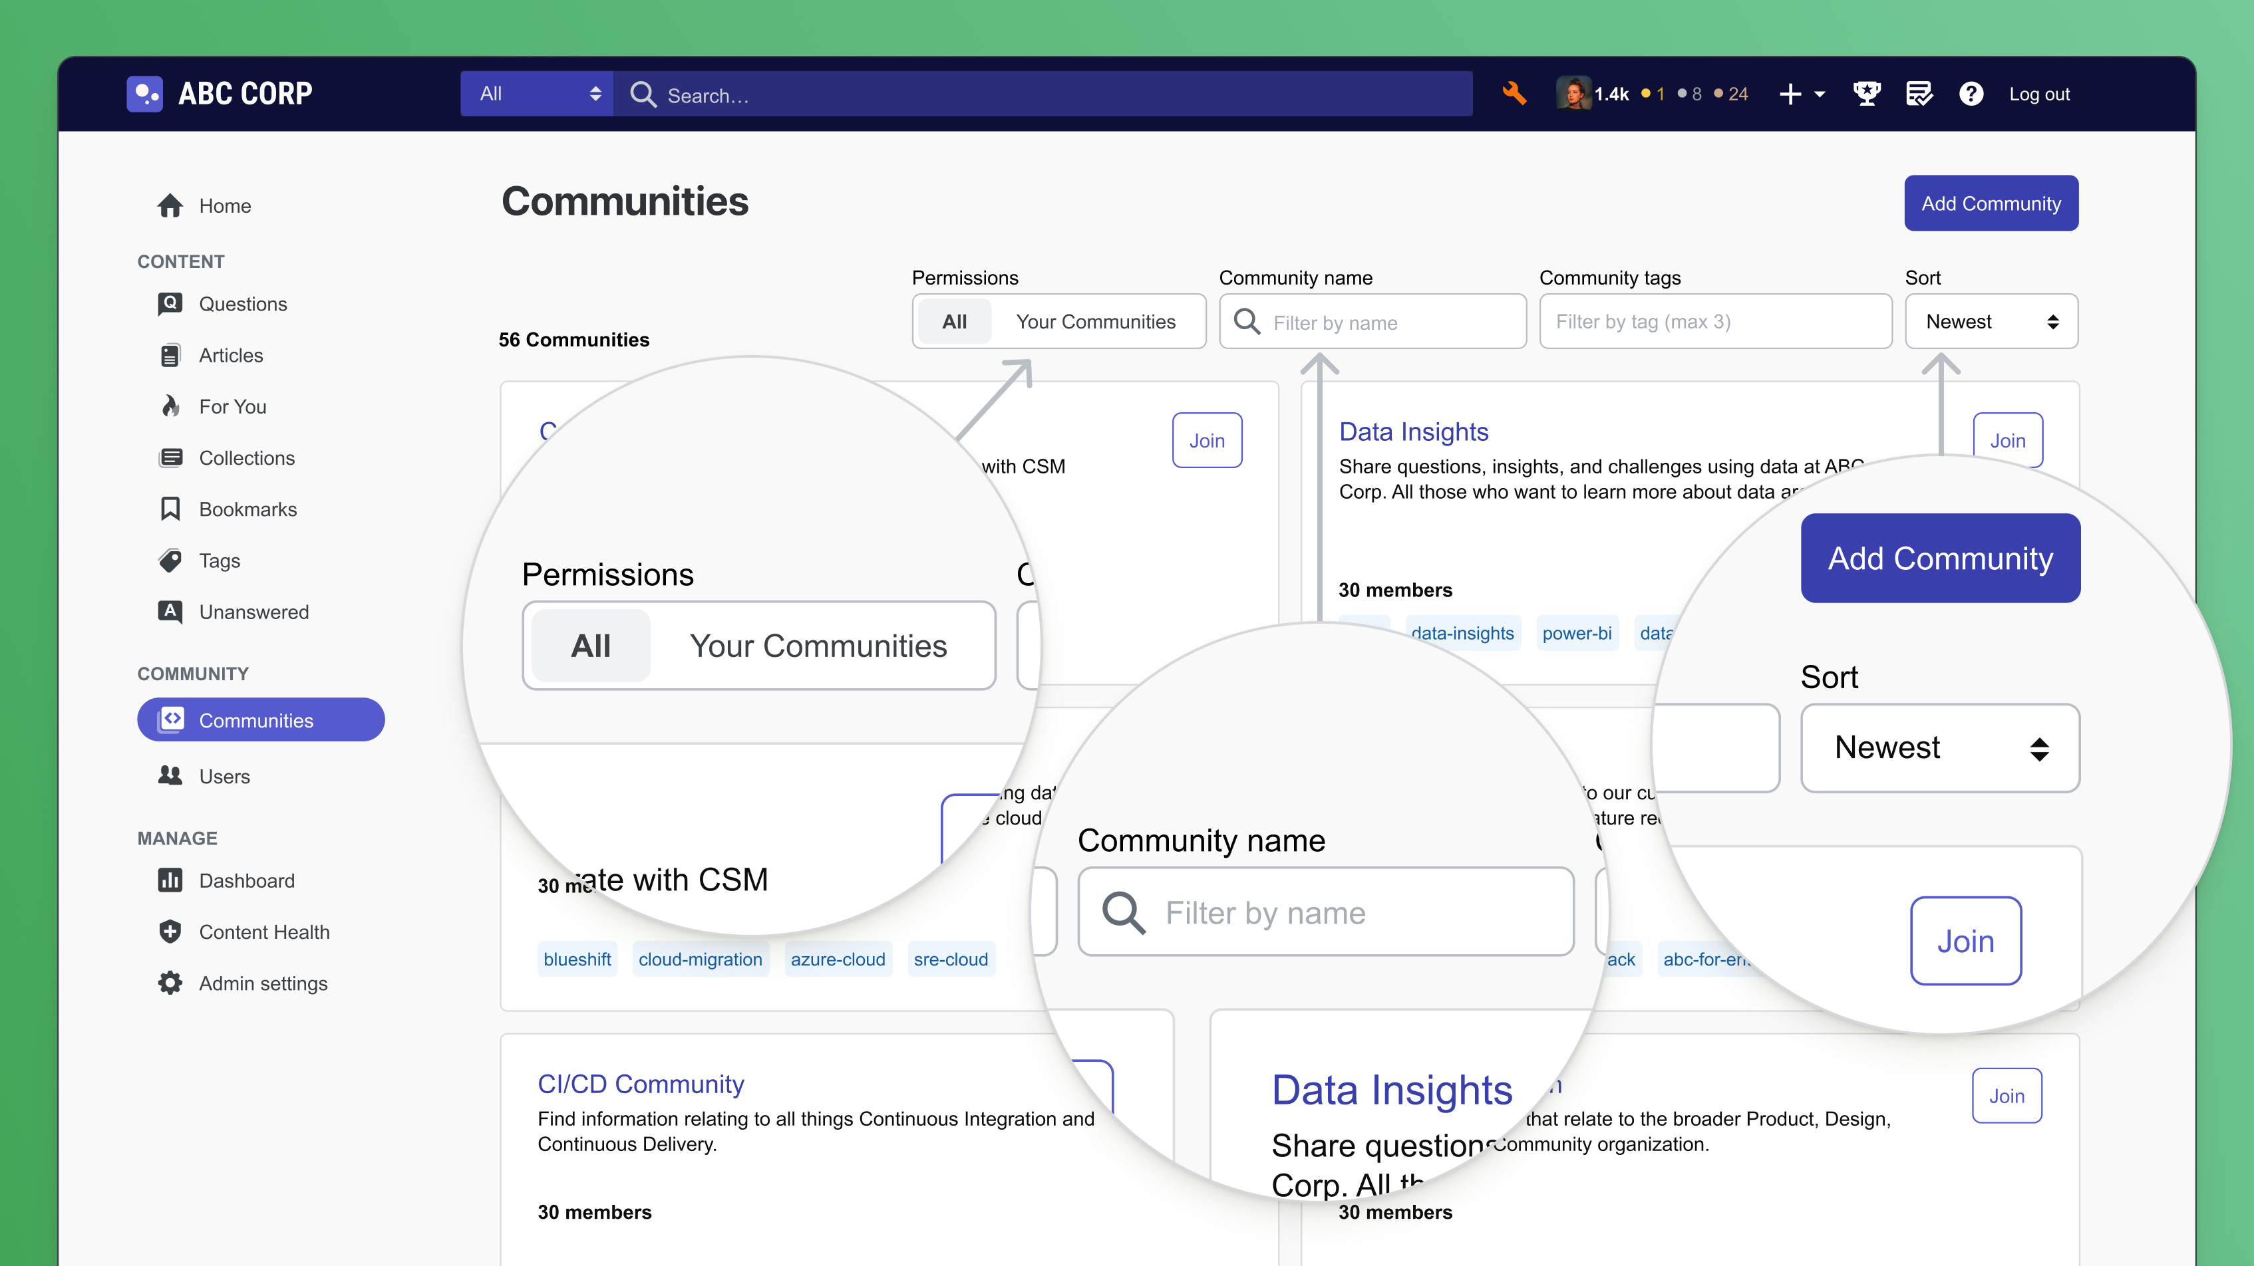Open Content Health via shield icon
This screenshot has height=1266, width=2254.
[x=170, y=931]
